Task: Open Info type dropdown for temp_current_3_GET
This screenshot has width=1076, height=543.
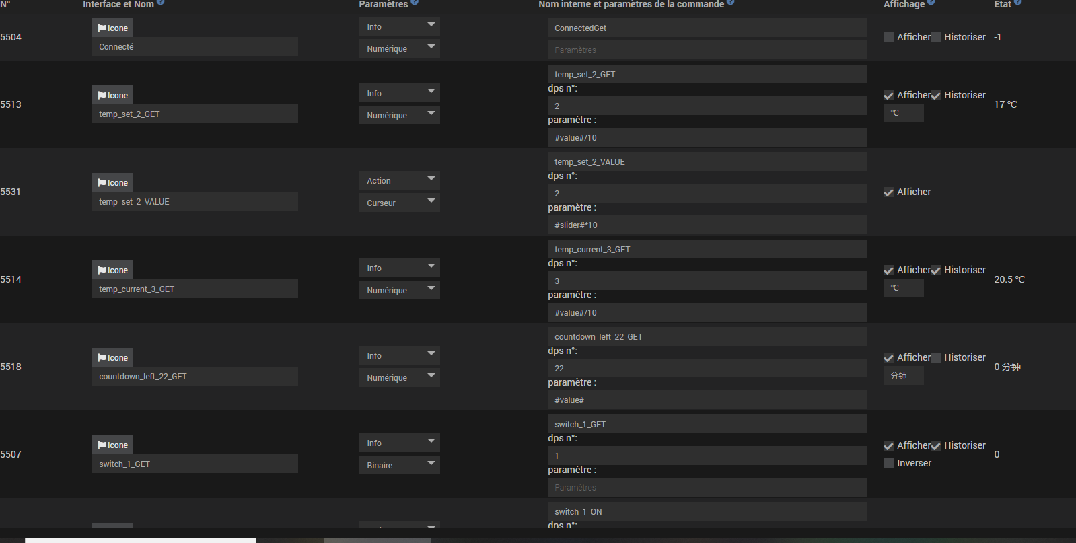Action: [x=399, y=268]
